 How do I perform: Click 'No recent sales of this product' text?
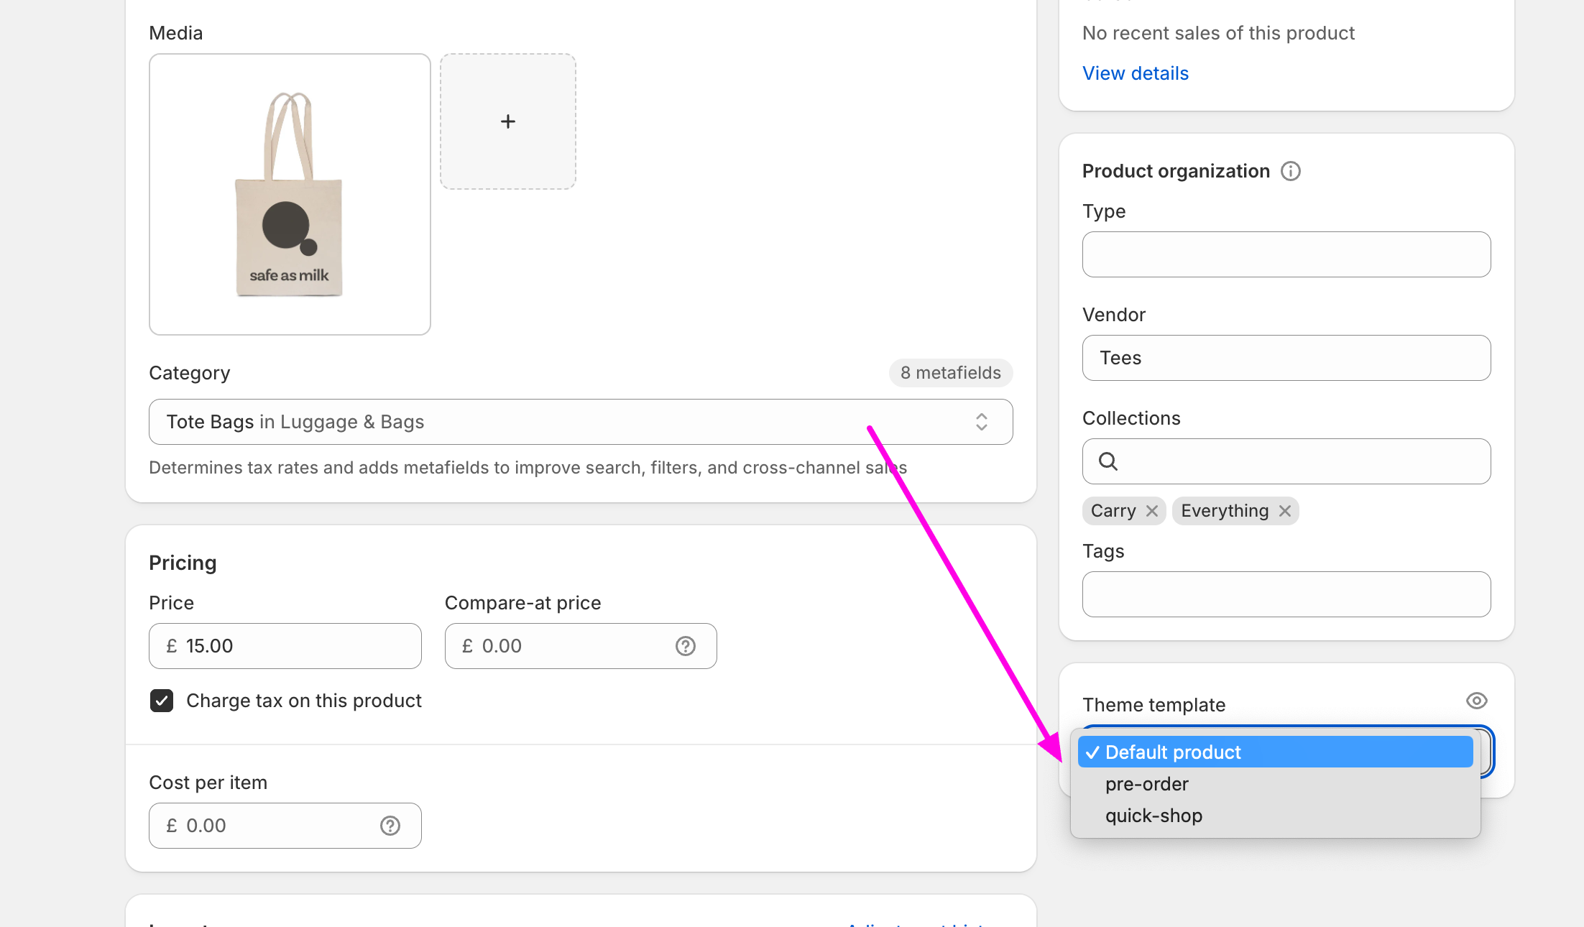[1218, 33]
